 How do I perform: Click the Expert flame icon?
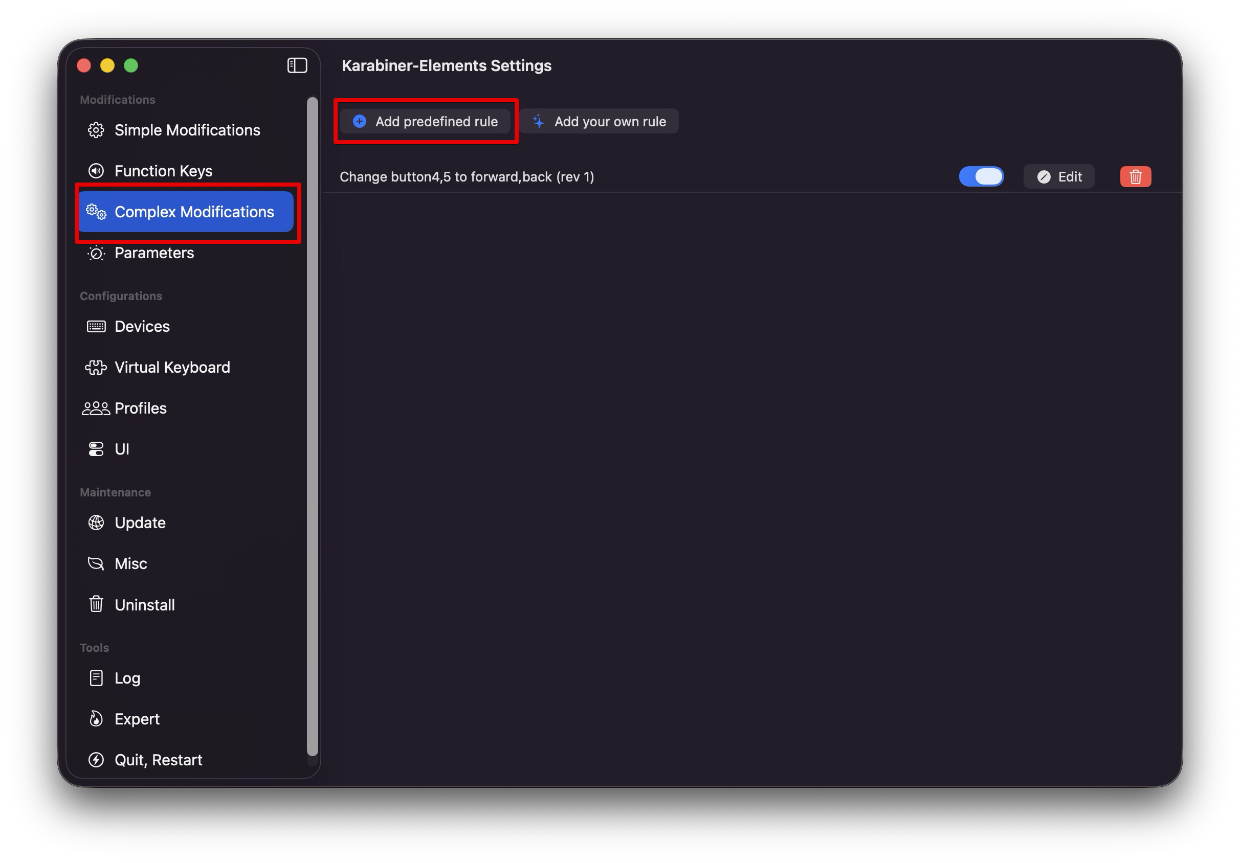click(96, 719)
